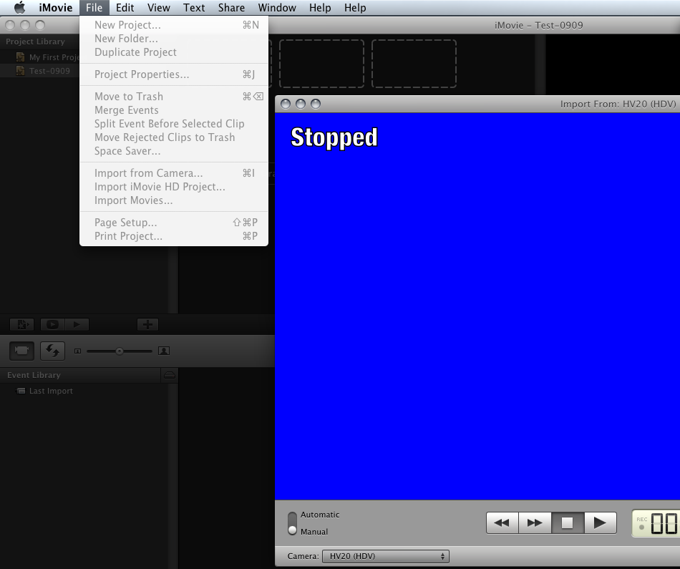Select Duplicate Project menu item

tap(174, 52)
